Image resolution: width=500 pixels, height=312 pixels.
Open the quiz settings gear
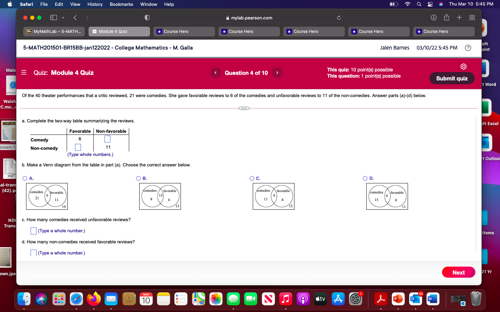point(463,66)
